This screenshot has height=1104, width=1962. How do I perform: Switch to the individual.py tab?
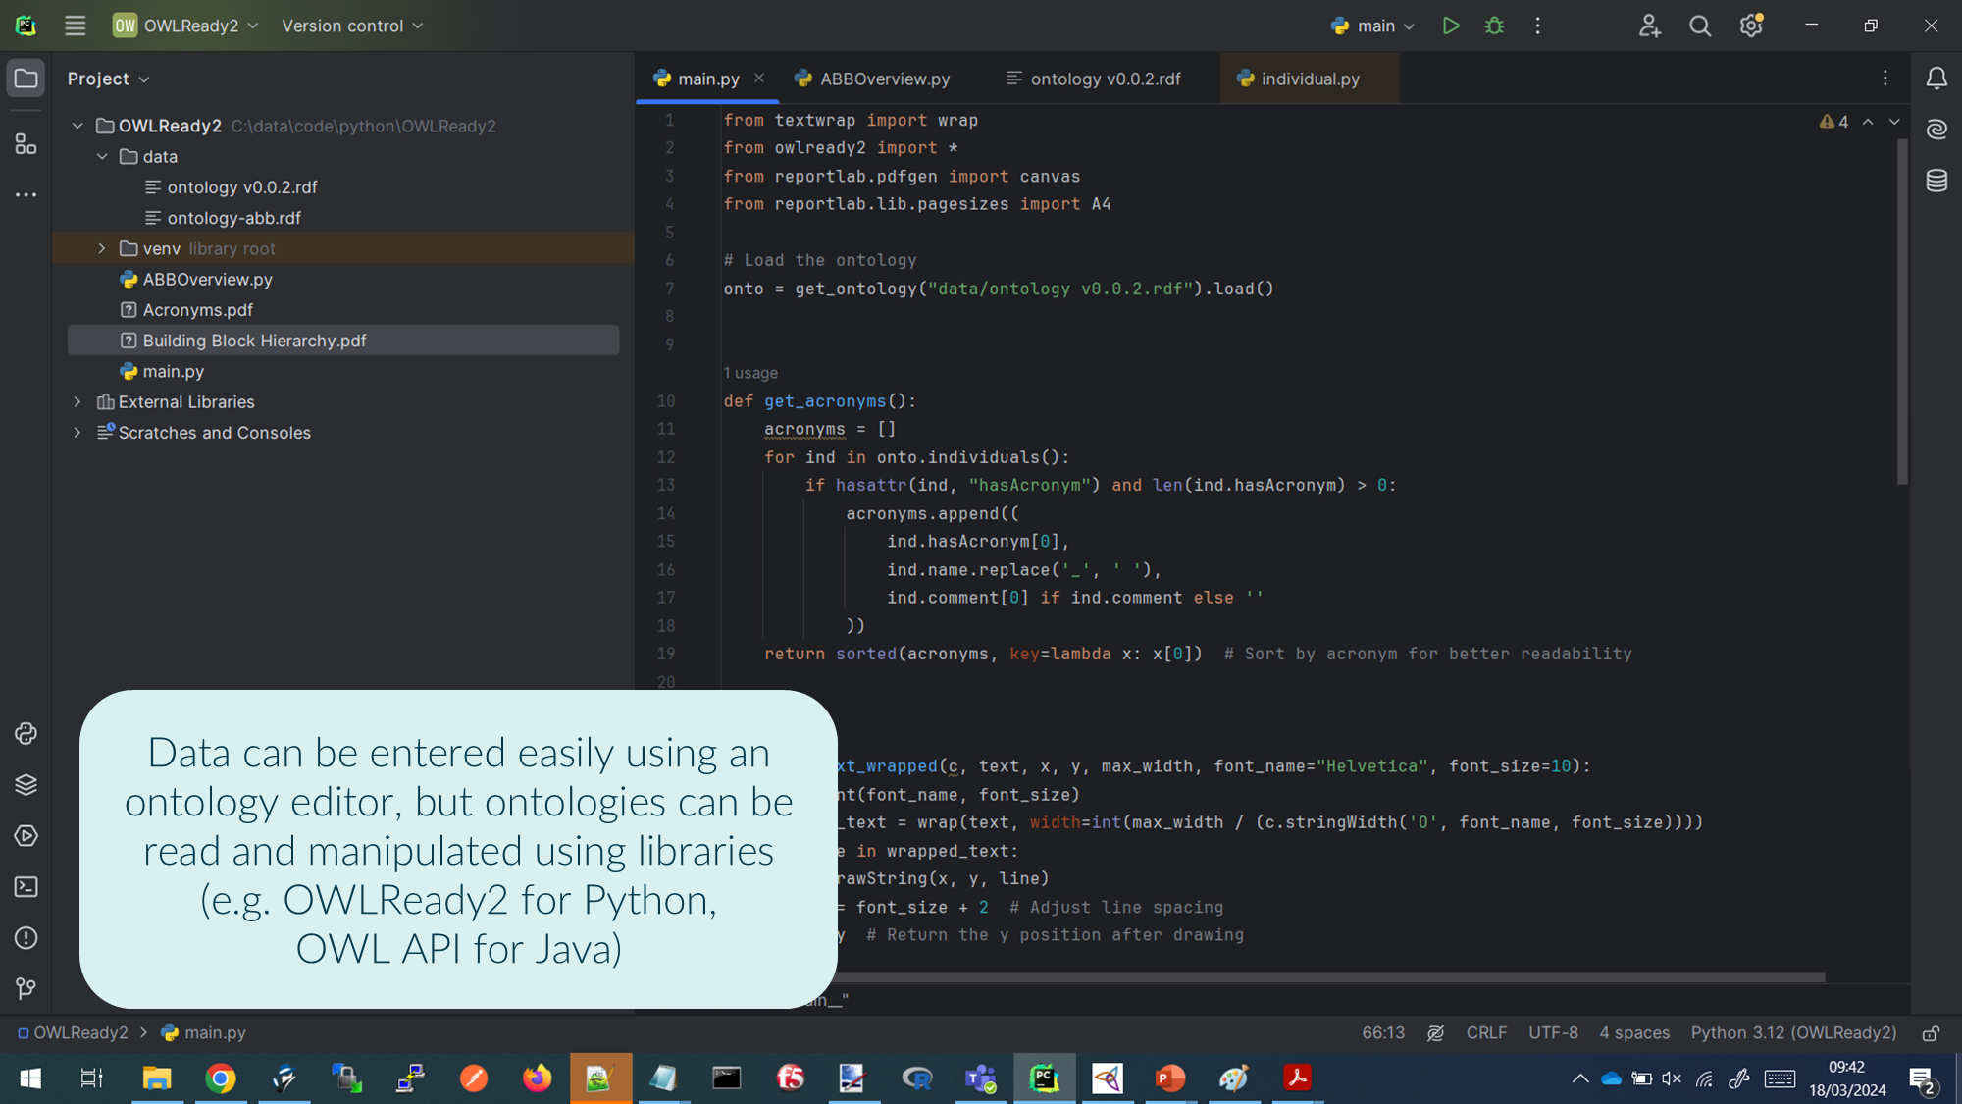click(1309, 79)
